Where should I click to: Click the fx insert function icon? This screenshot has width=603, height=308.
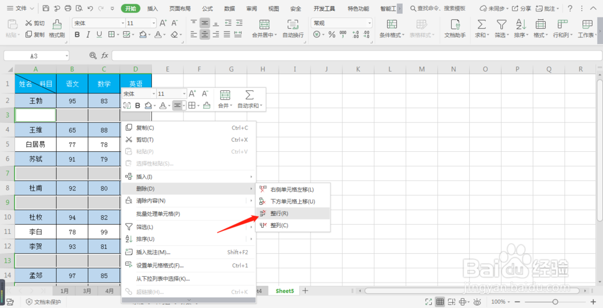[104, 56]
